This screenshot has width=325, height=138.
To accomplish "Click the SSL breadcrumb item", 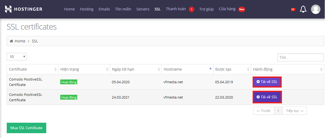I will [x=35, y=41].
